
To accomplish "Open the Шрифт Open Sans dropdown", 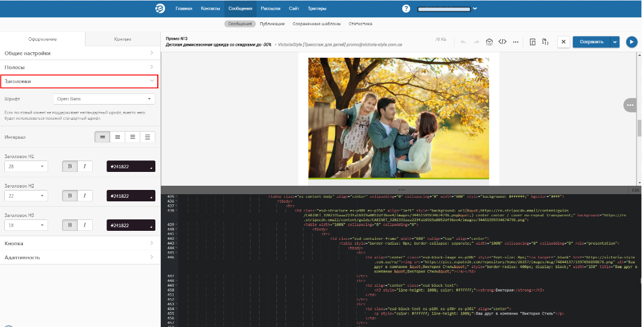I will (x=104, y=99).
